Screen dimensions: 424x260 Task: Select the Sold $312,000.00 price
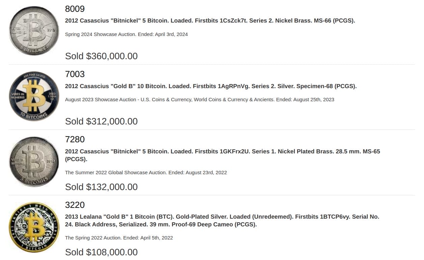click(101, 121)
